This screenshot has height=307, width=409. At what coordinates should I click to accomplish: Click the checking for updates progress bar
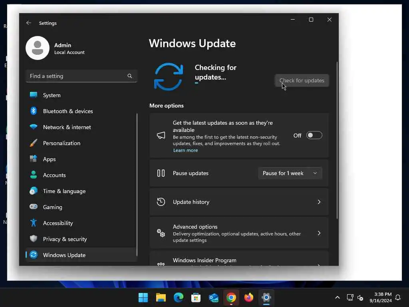pyautogui.click(x=197, y=83)
